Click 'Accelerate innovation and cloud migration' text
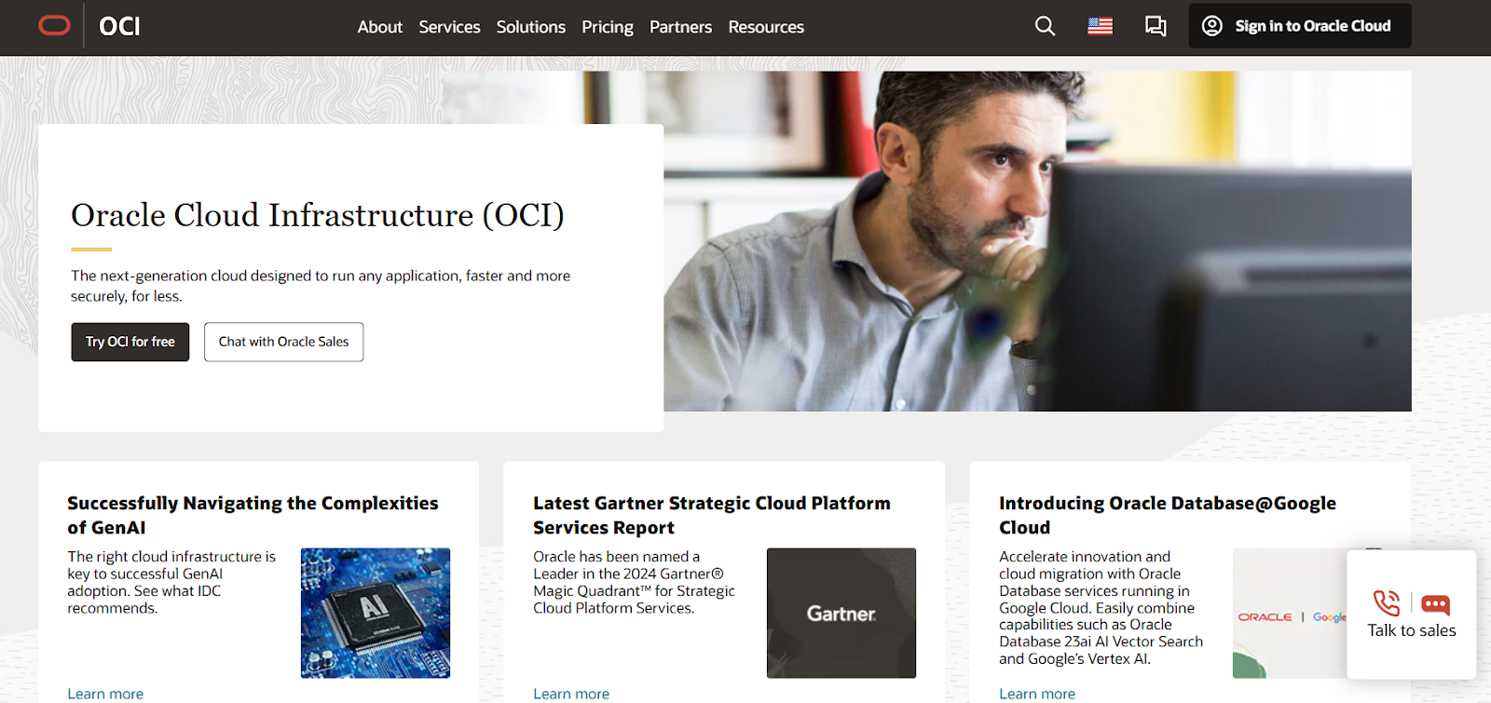This screenshot has width=1491, height=703. coord(1101,607)
